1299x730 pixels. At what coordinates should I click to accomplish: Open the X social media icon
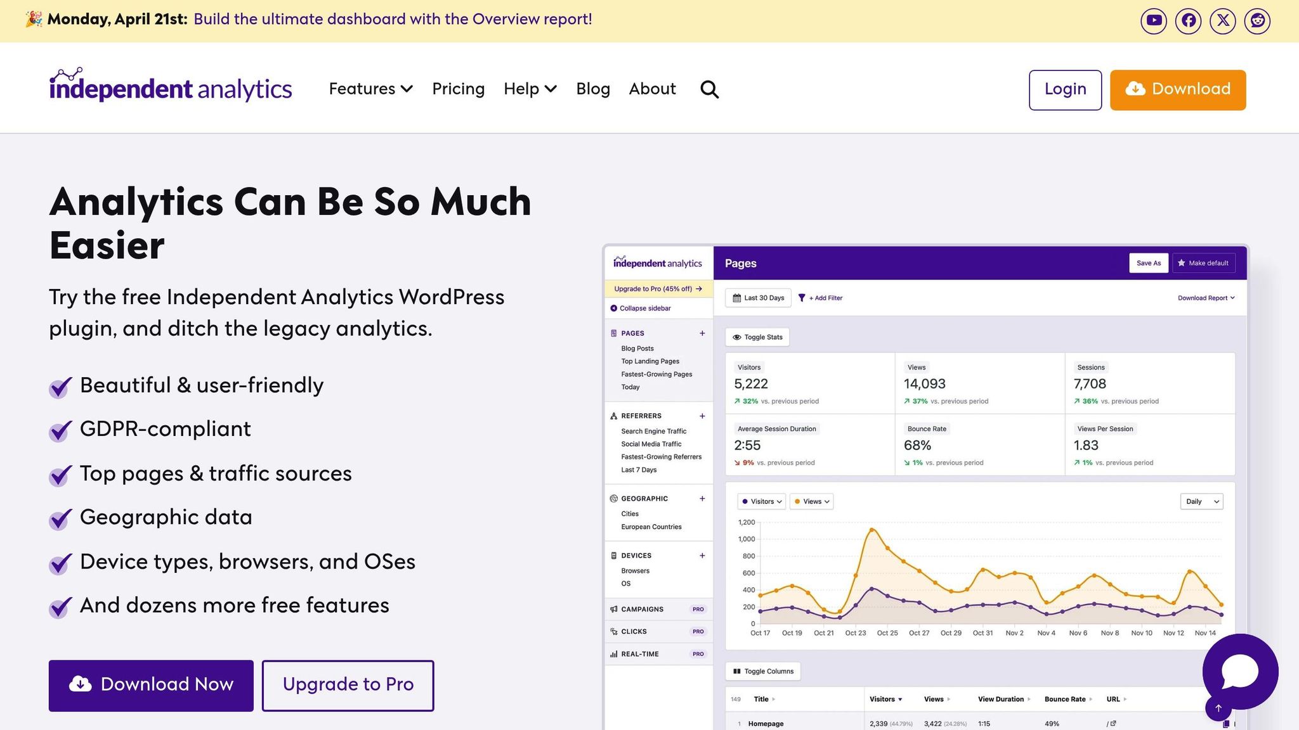pos(1222,20)
